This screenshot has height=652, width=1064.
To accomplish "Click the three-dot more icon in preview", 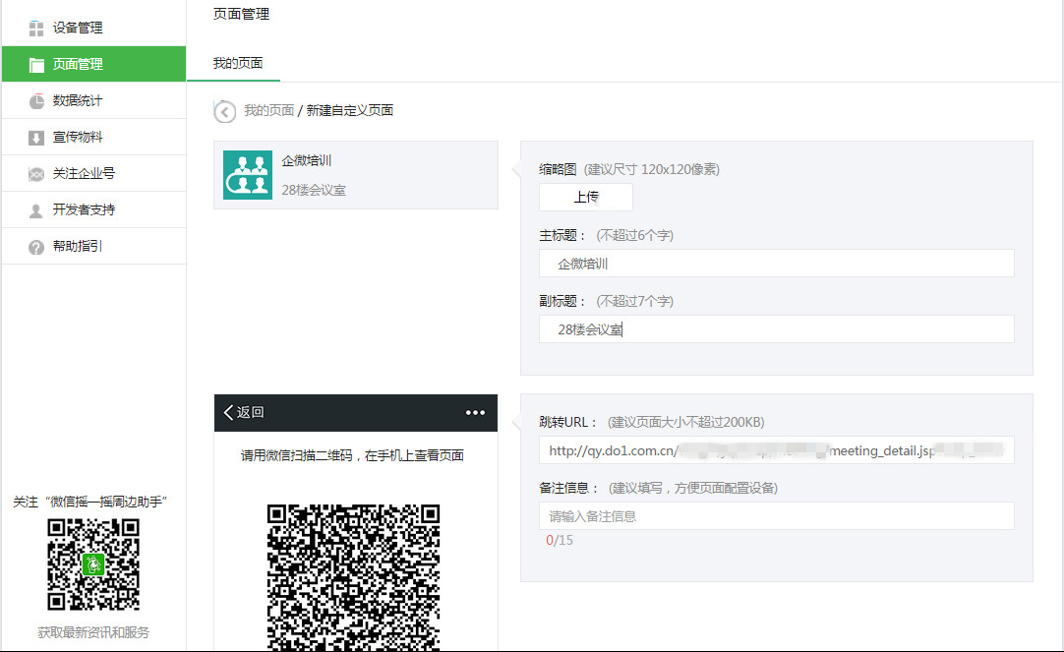I will click(x=475, y=412).
